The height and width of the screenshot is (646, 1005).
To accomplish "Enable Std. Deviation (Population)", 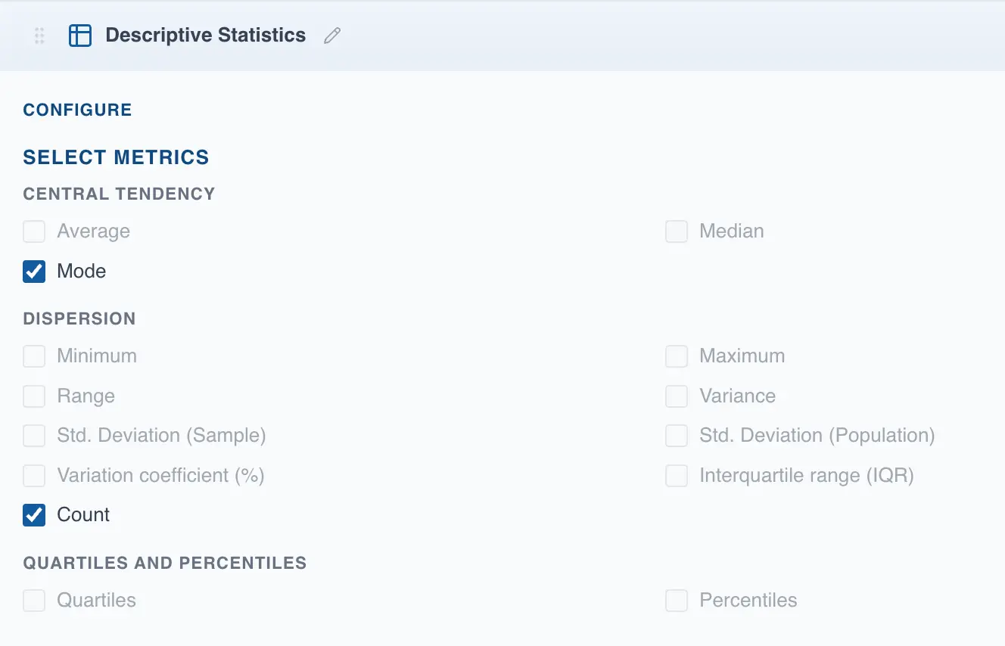I will (676, 435).
